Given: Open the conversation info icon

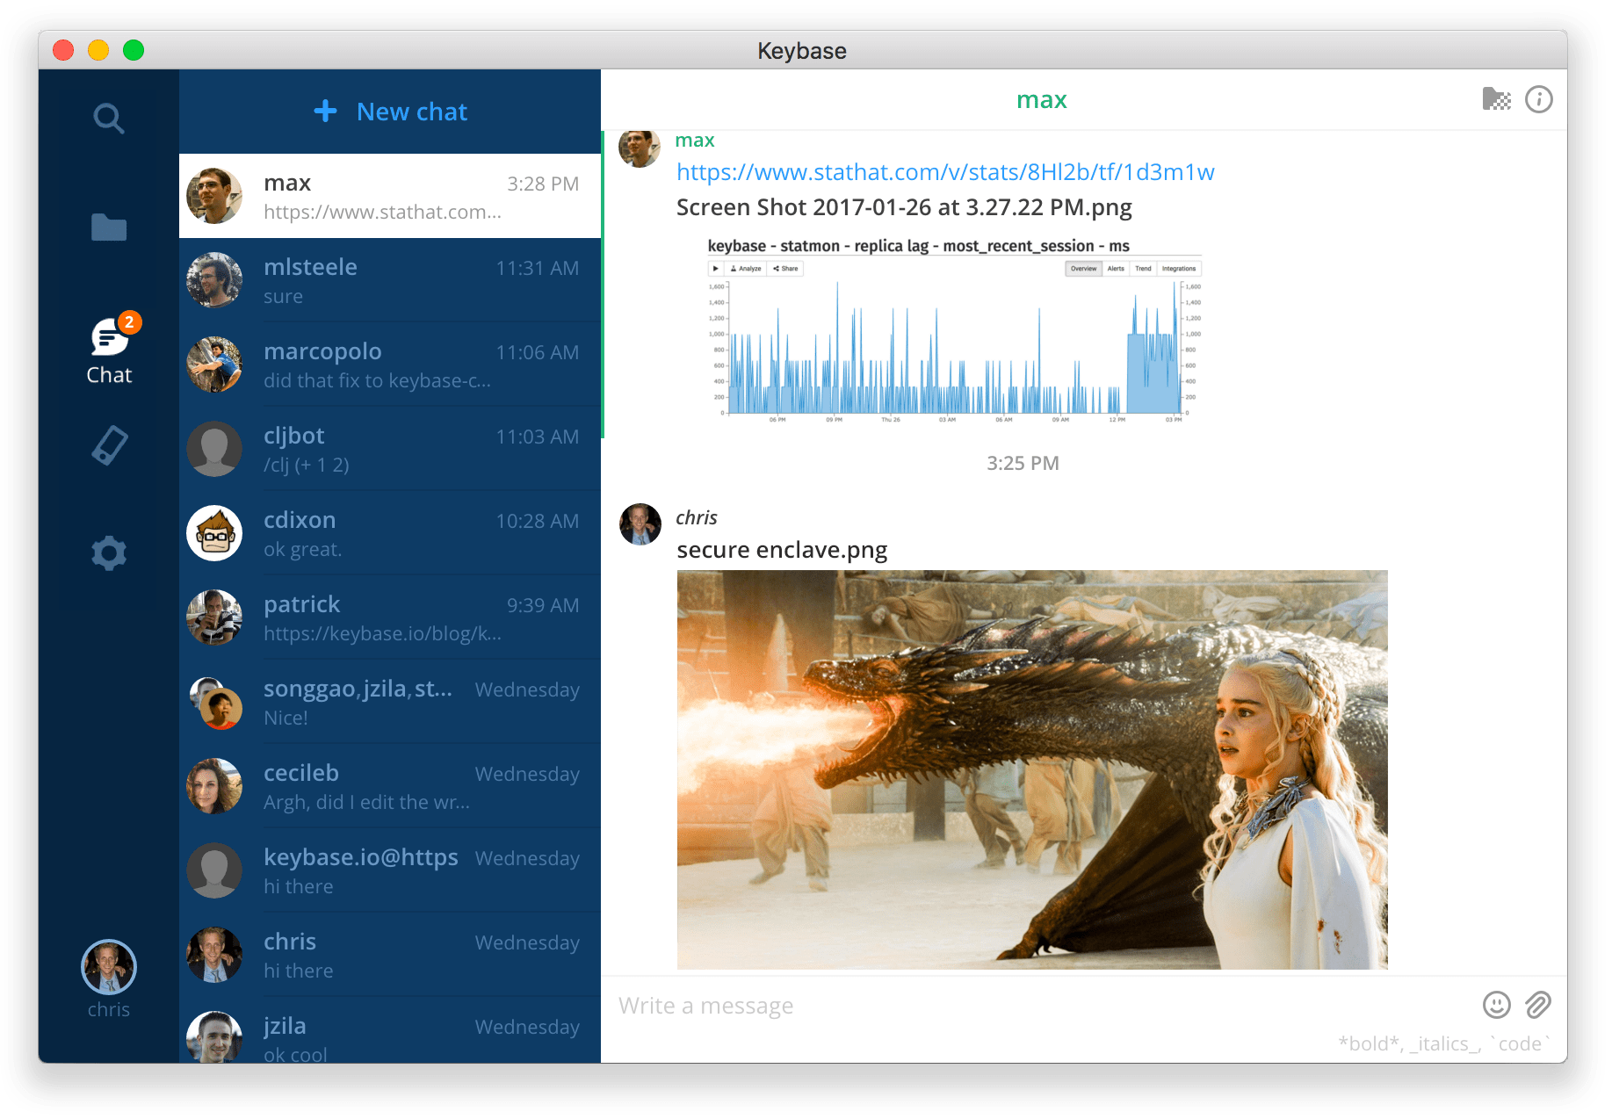Looking at the screenshot, I should point(1539,99).
